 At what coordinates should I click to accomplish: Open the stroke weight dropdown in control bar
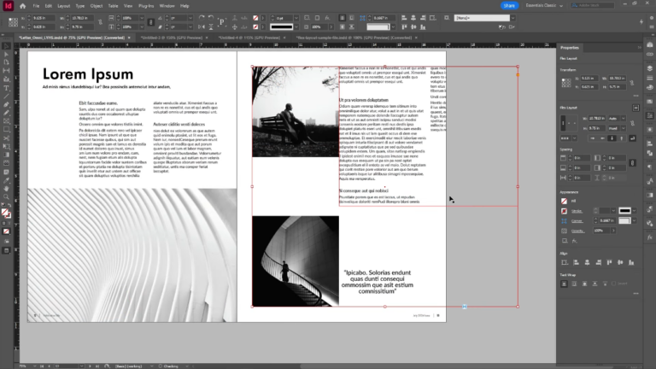click(x=296, y=18)
